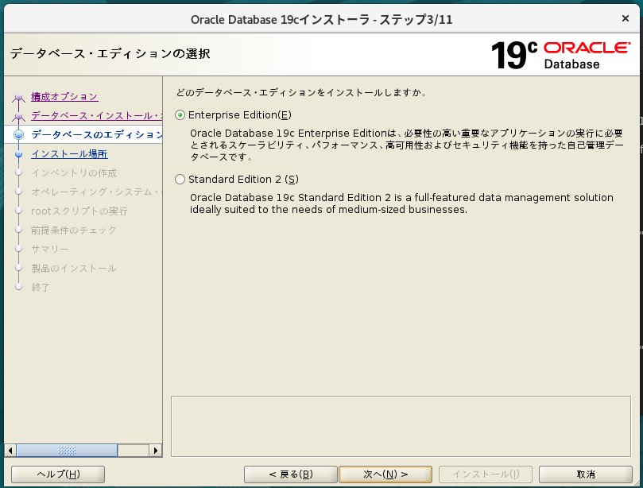
Task: Click the rootスクリプトの実行 step text
Action: (79, 211)
